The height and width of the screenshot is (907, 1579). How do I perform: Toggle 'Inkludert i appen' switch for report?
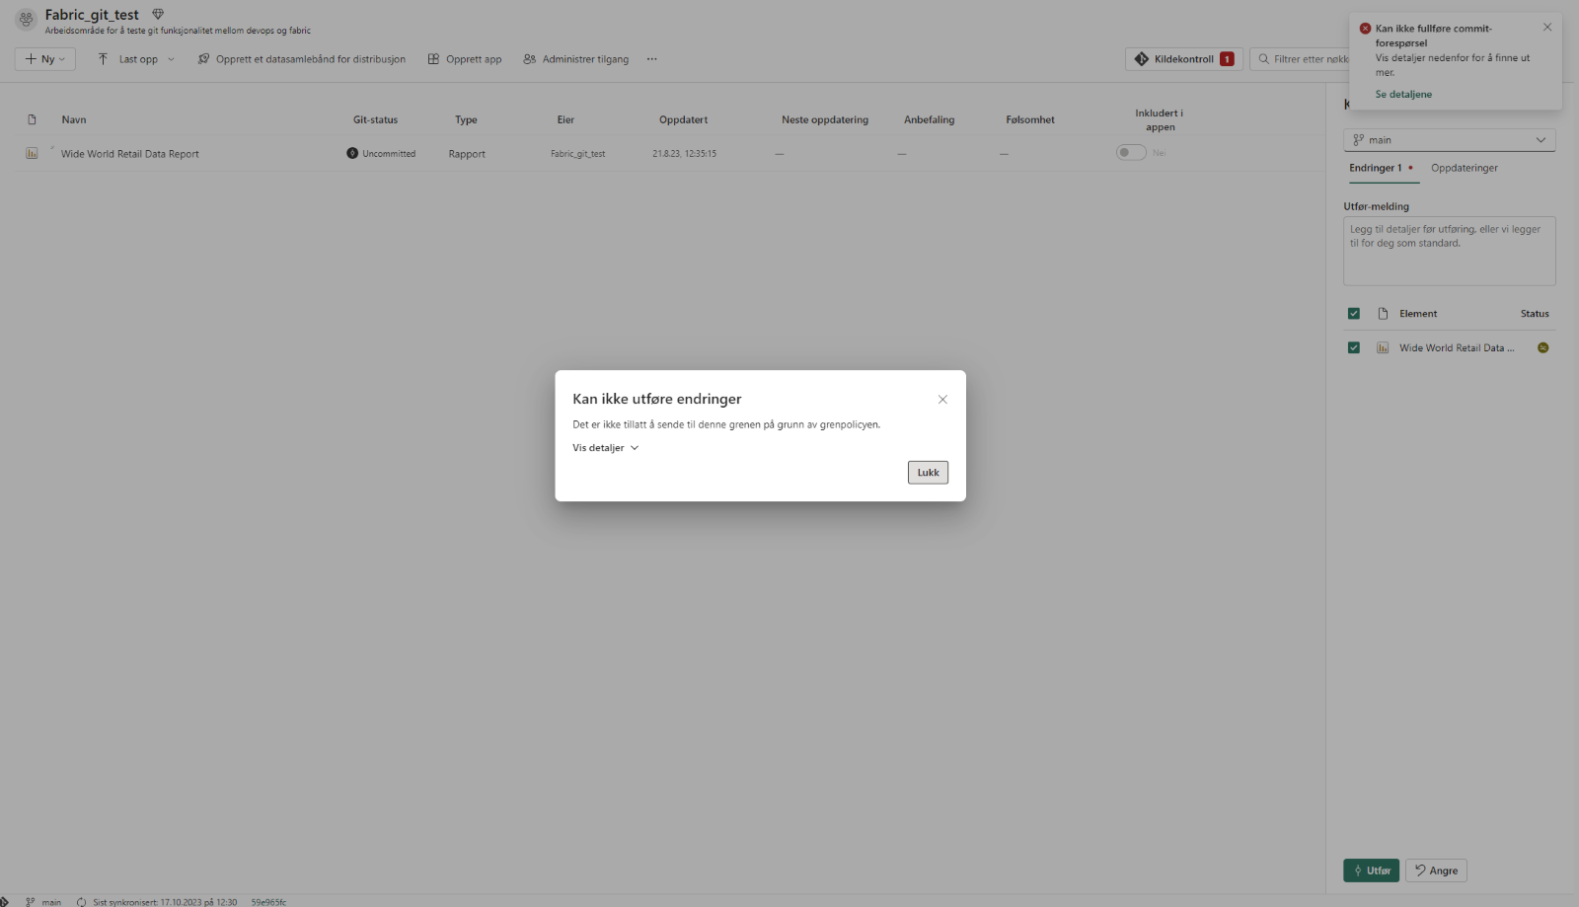(x=1130, y=153)
